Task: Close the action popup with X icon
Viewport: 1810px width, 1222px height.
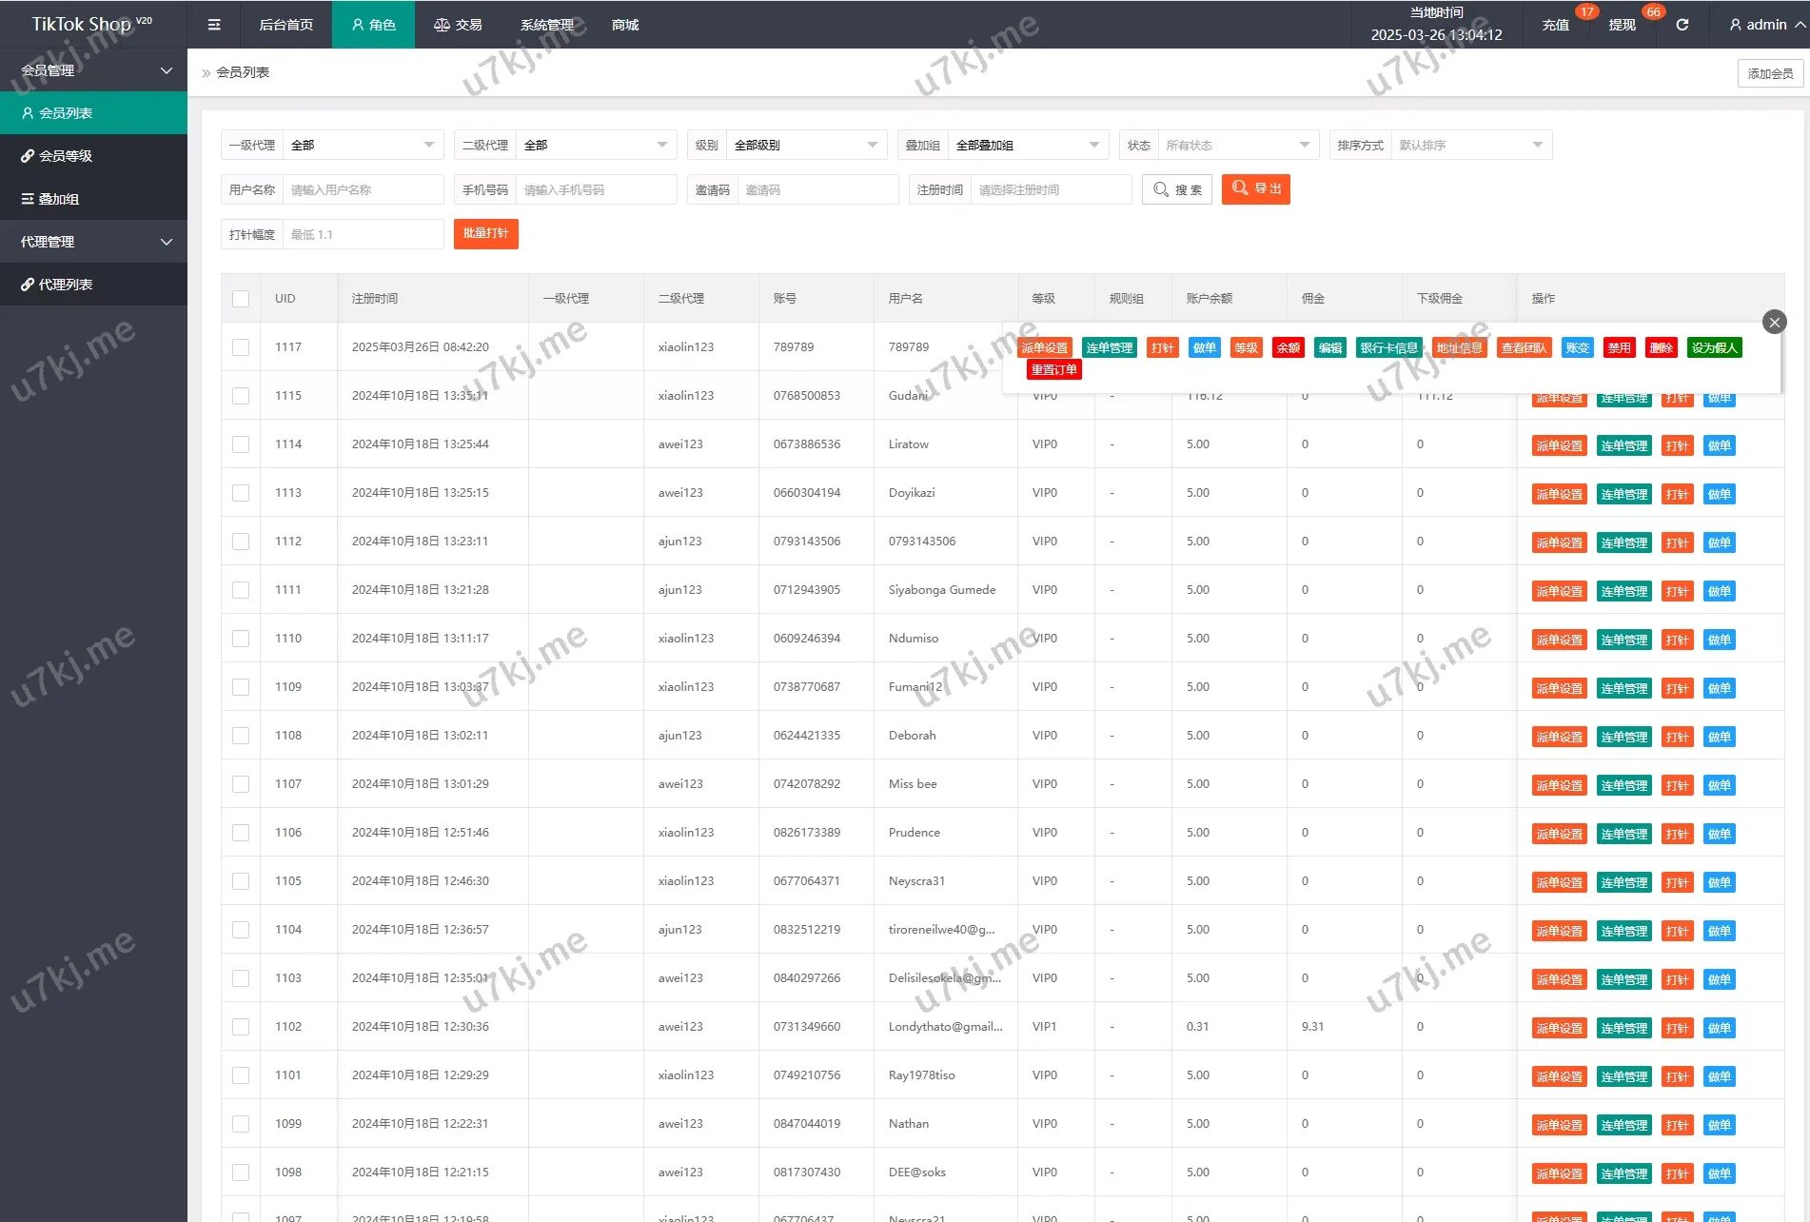Action: (x=1774, y=322)
